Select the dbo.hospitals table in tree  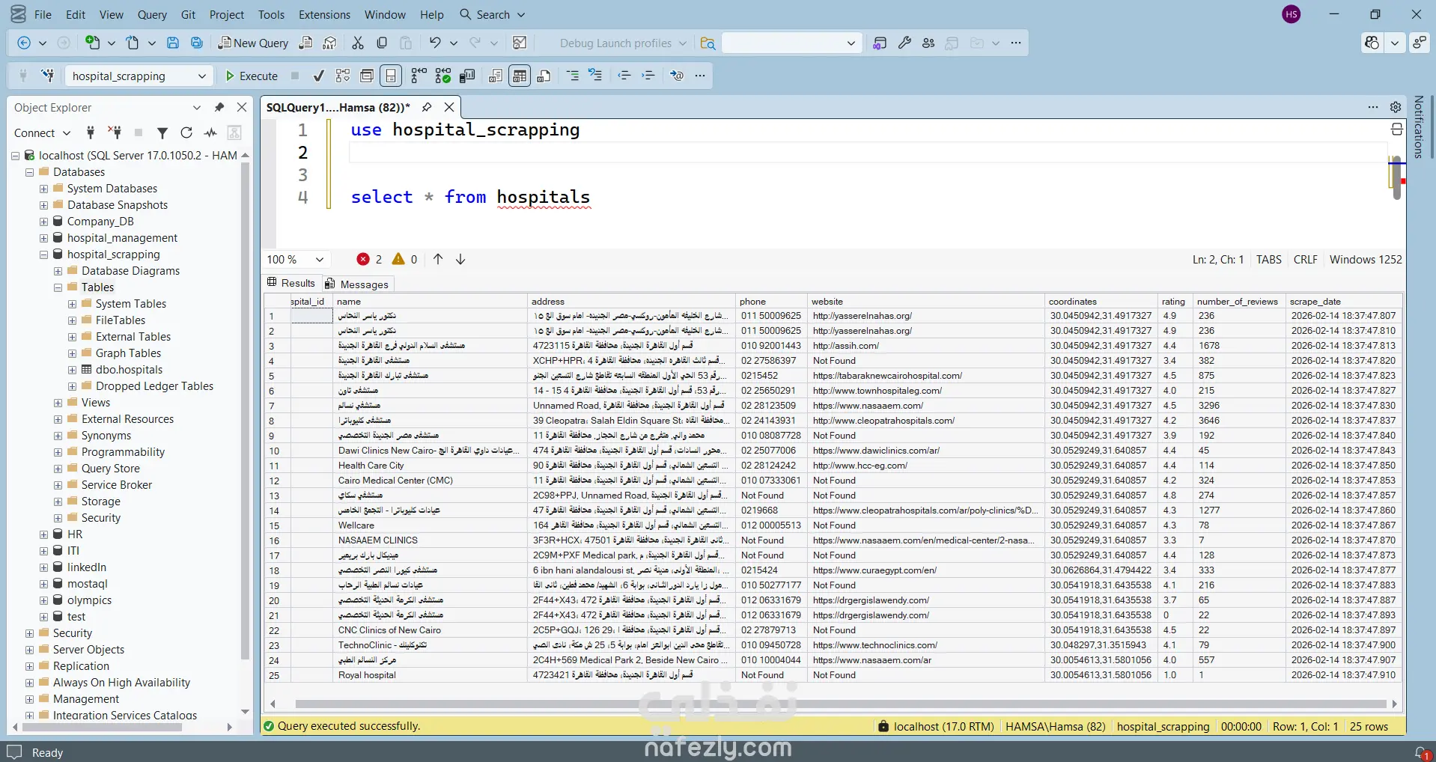click(129, 370)
